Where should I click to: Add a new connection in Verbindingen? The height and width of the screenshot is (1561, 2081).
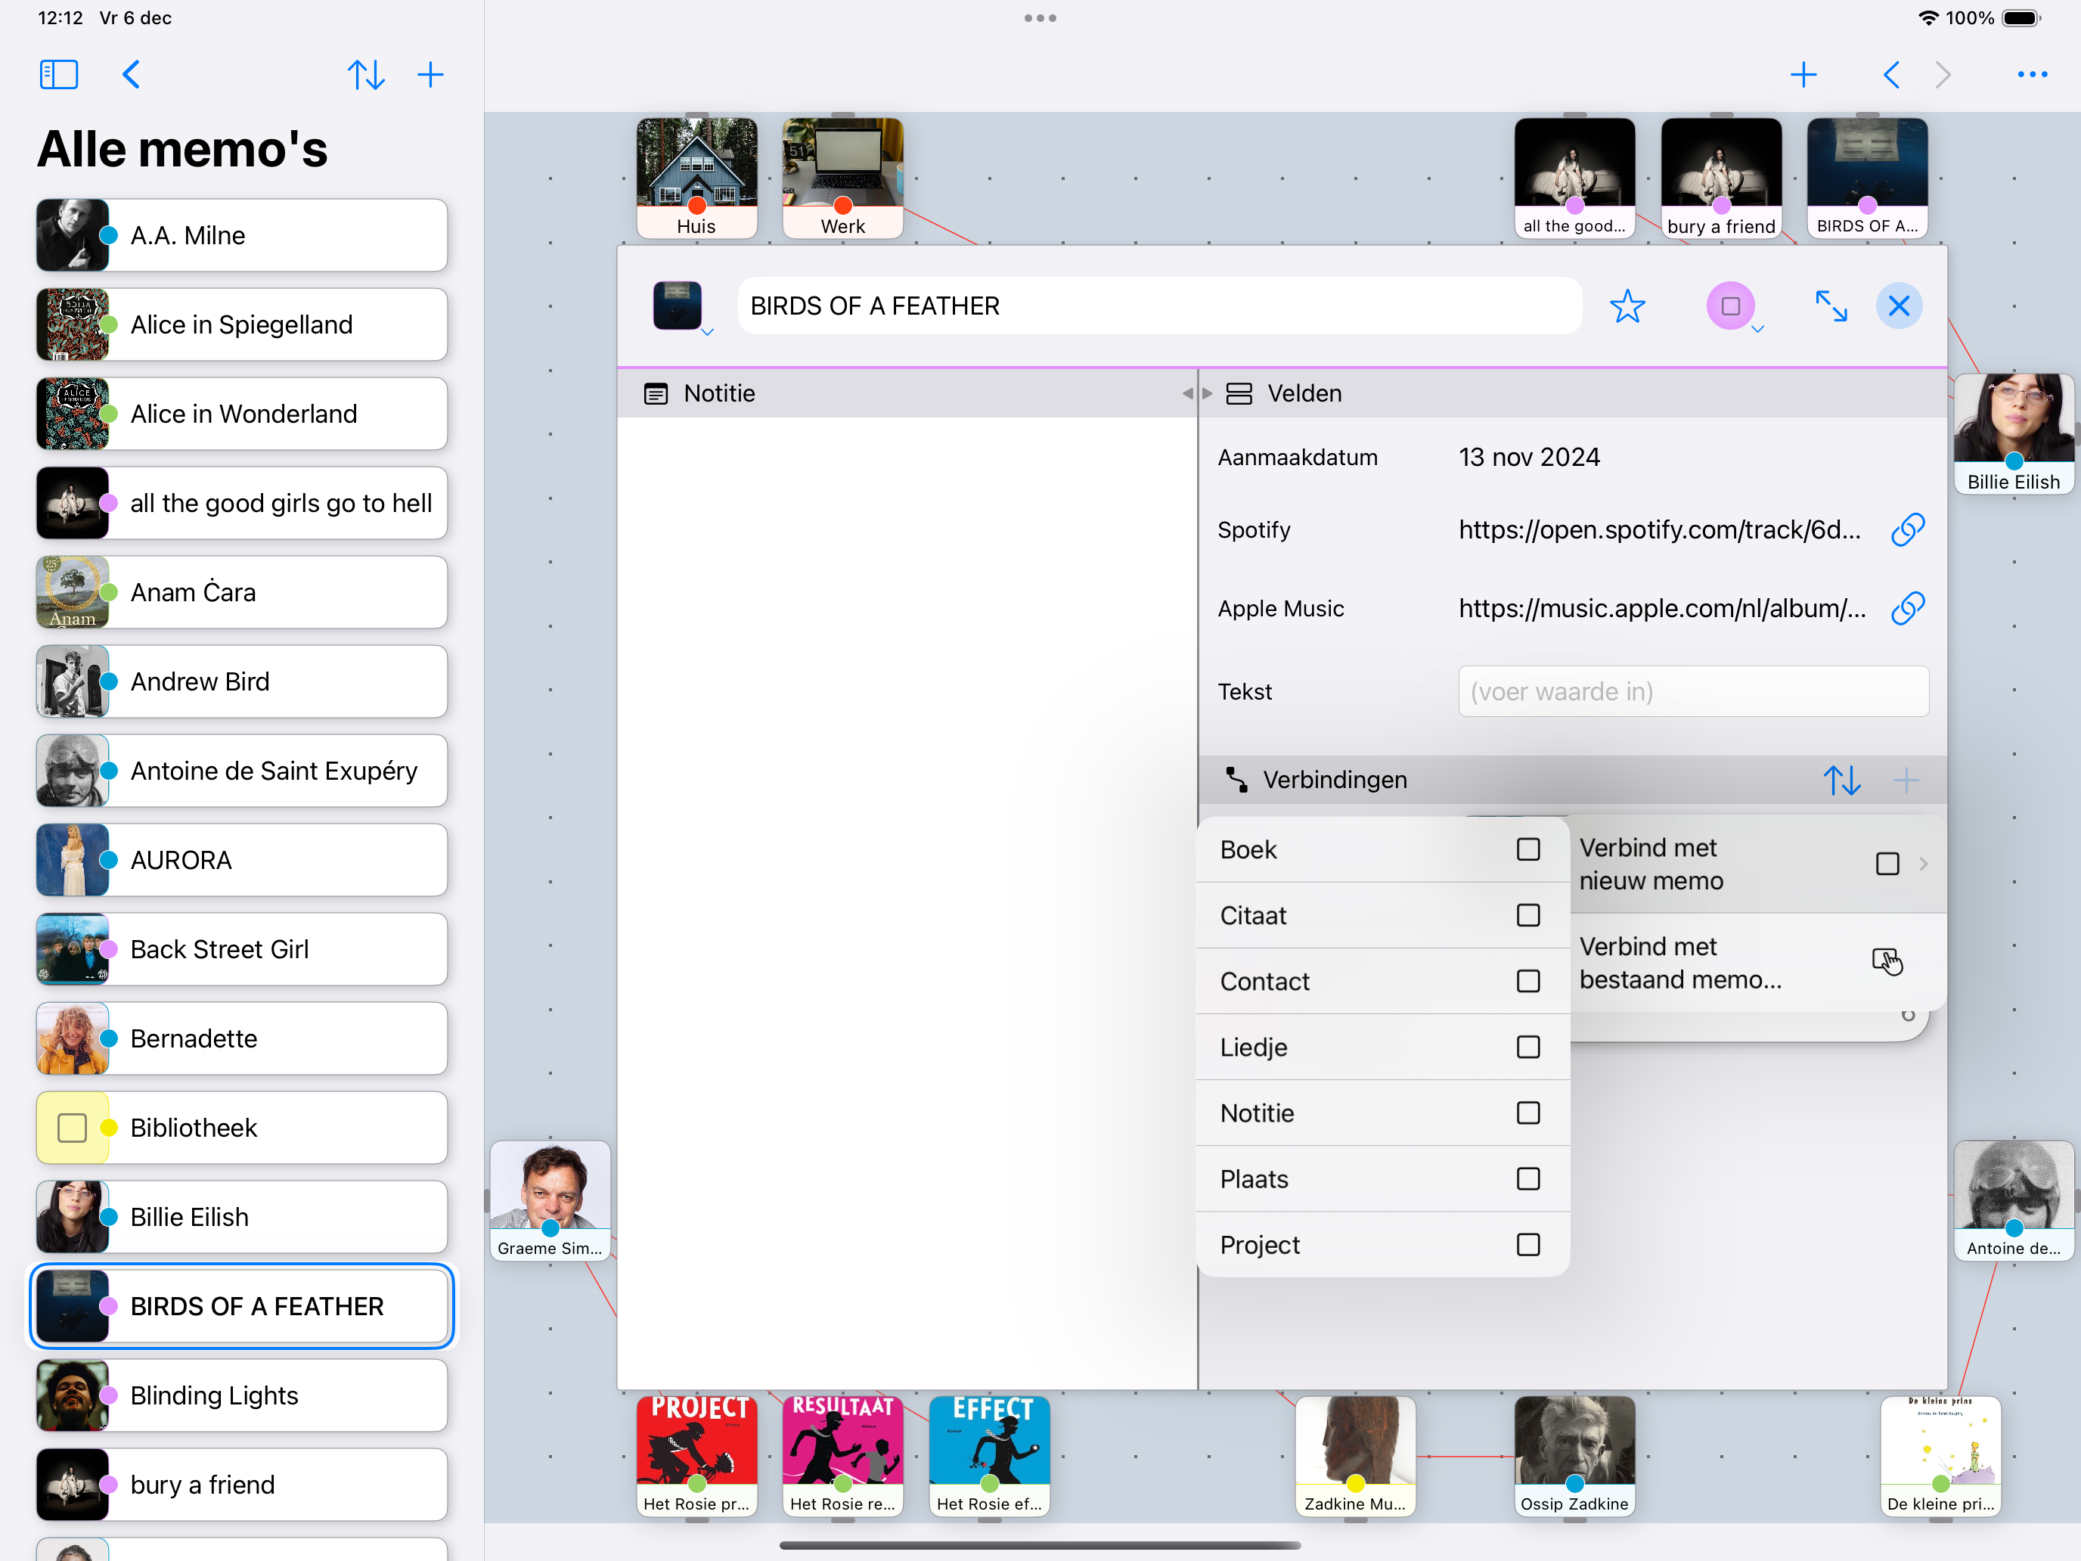[1908, 779]
